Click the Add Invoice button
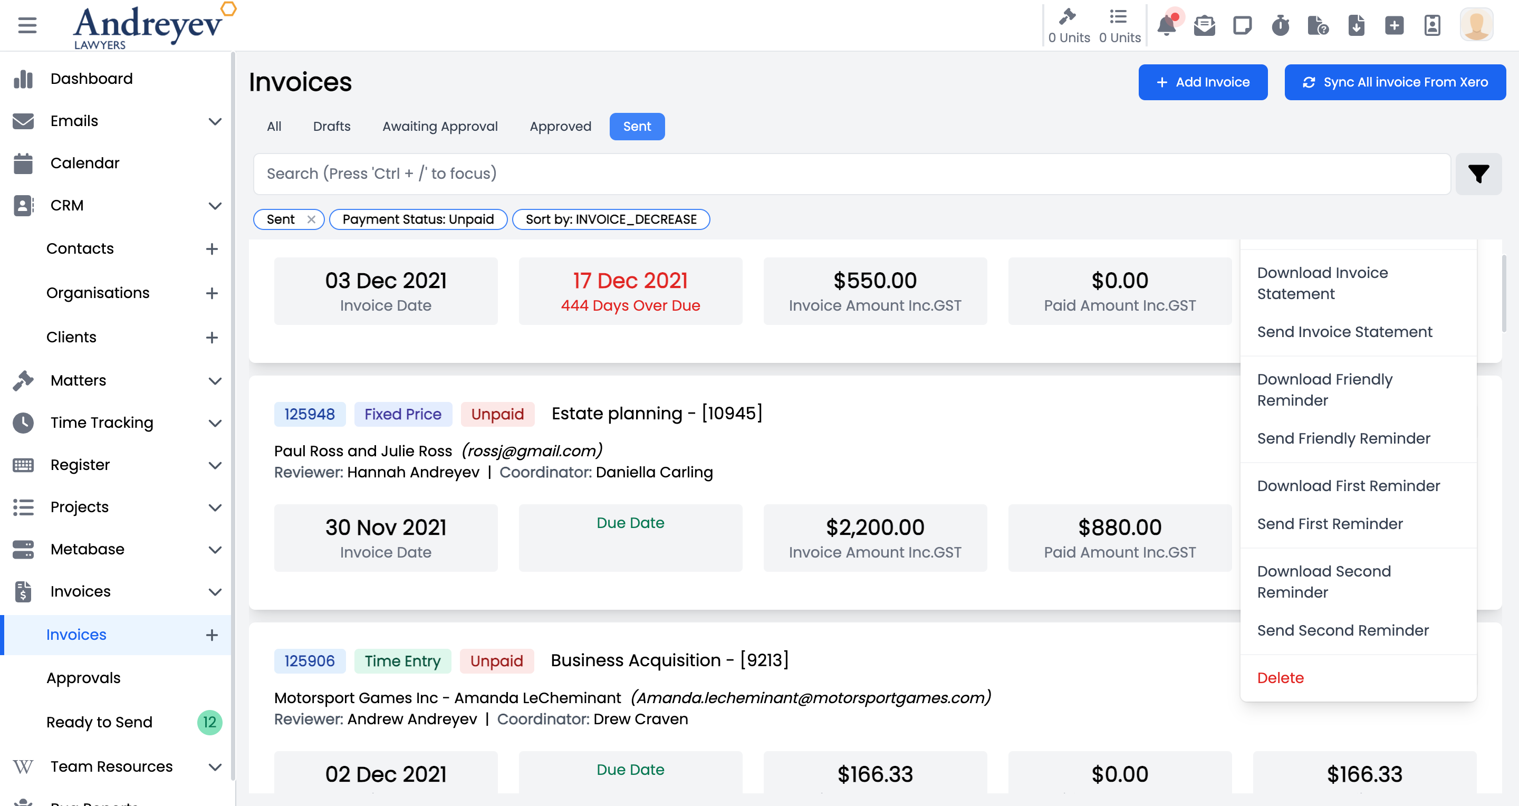The width and height of the screenshot is (1519, 806). pos(1203,82)
